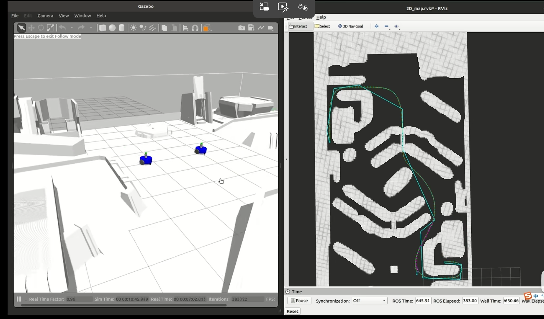This screenshot has width=544, height=319.
Task: Open the Gazebo File menu
Action: pyautogui.click(x=15, y=16)
